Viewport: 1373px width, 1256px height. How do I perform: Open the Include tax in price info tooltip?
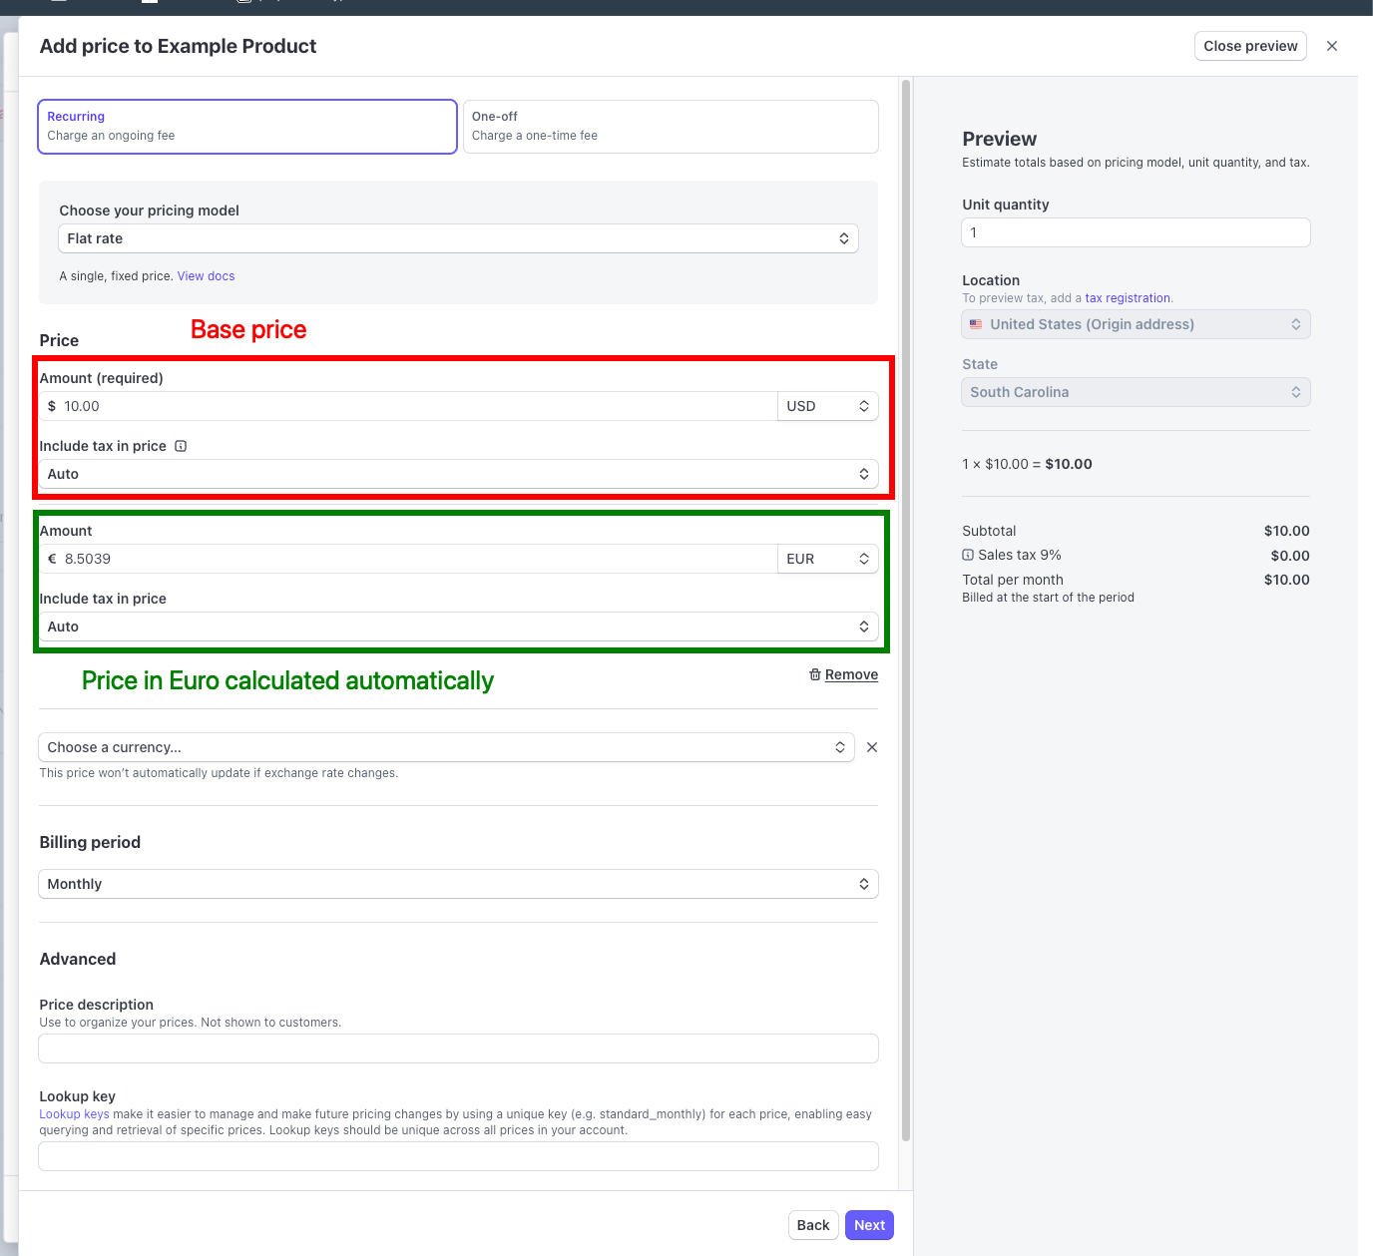coord(181,446)
